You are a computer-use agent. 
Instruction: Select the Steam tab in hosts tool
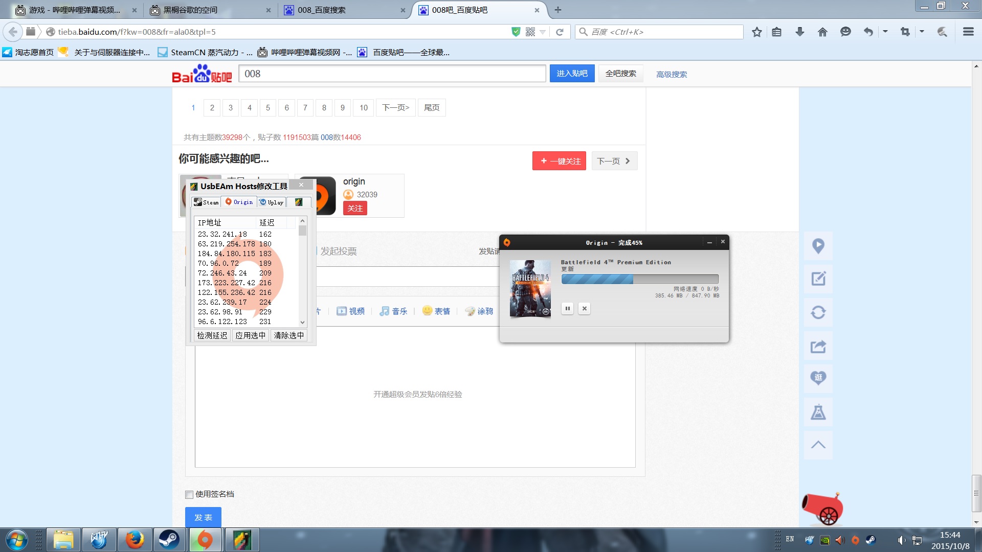[206, 202]
